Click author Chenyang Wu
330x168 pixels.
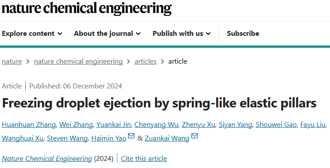click(156, 125)
